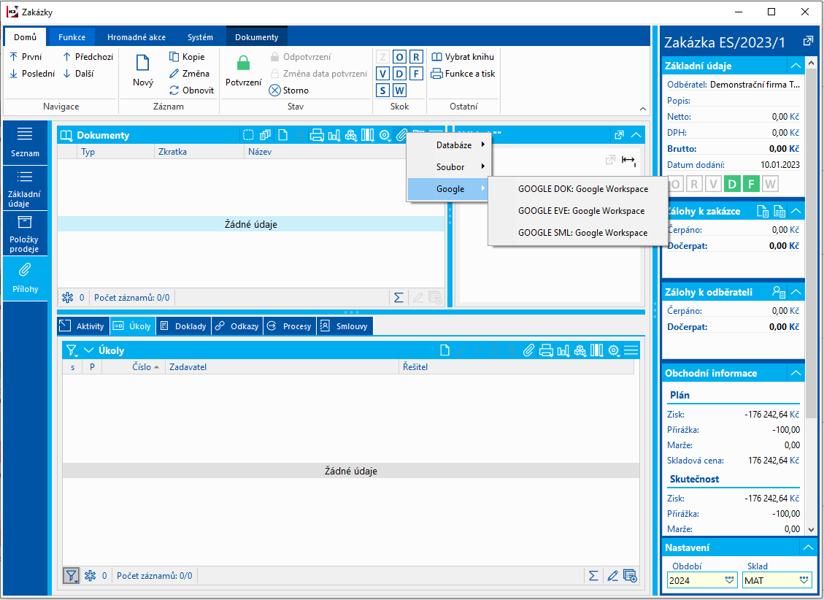Viewport: 824px width, 600px height.
Task: Click Vybrat knihu
Action: click(463, 57)
